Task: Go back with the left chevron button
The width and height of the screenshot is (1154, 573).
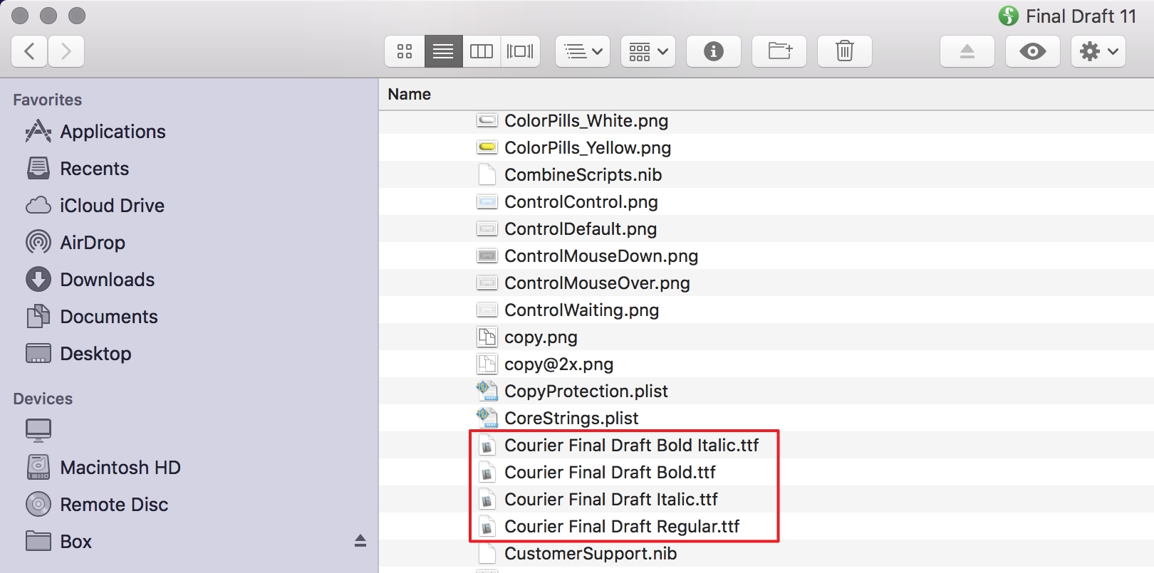Action: coord(30,51)
